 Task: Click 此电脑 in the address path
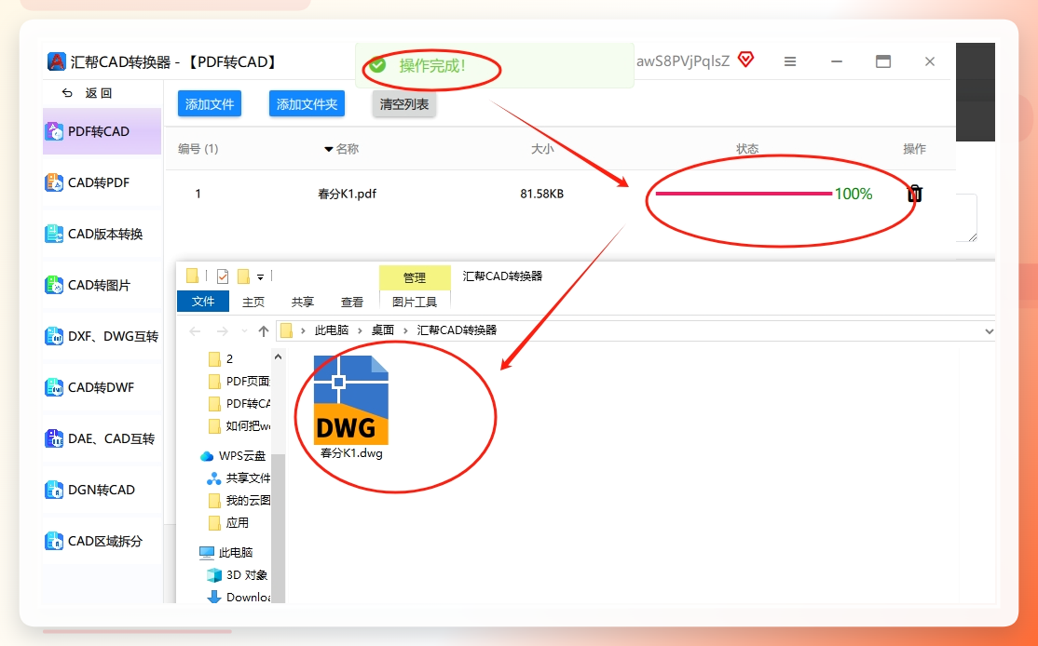(332, 330)
